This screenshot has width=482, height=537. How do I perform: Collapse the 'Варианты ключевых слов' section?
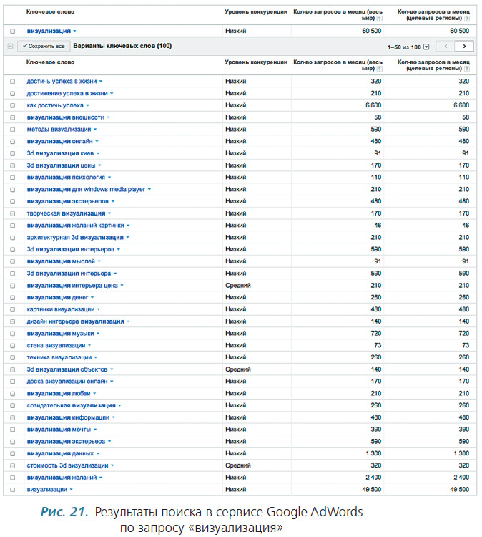10,46
